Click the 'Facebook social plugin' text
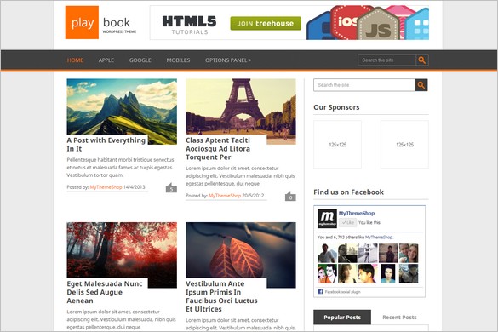 click(343, 292)
